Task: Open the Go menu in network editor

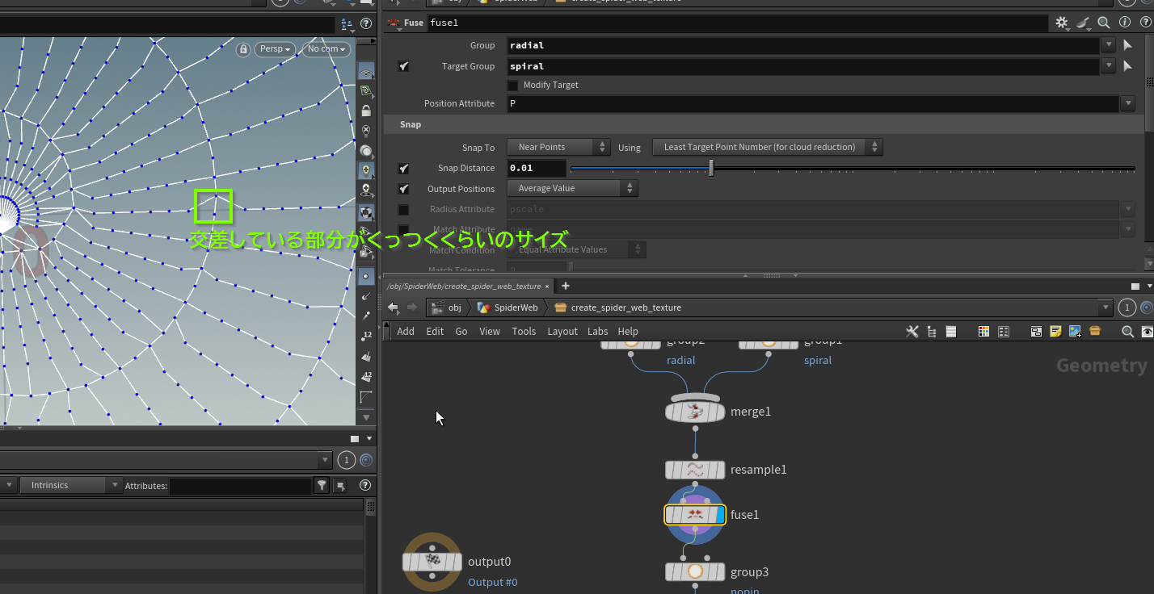Action: coord(461,331)
